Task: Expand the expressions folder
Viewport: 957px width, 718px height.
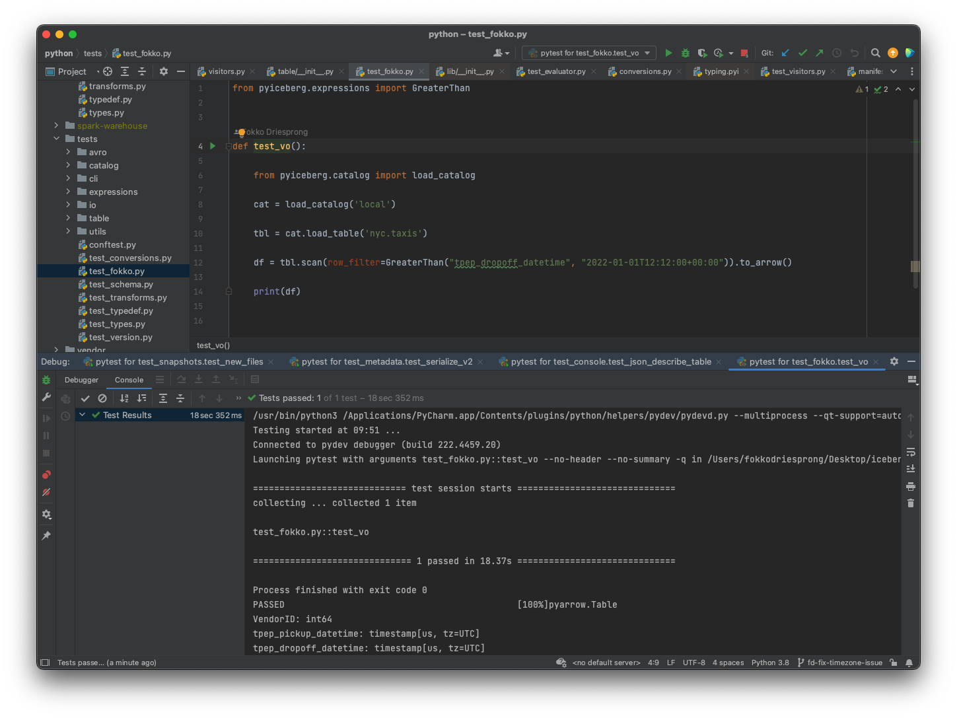Action: point(68,192)
